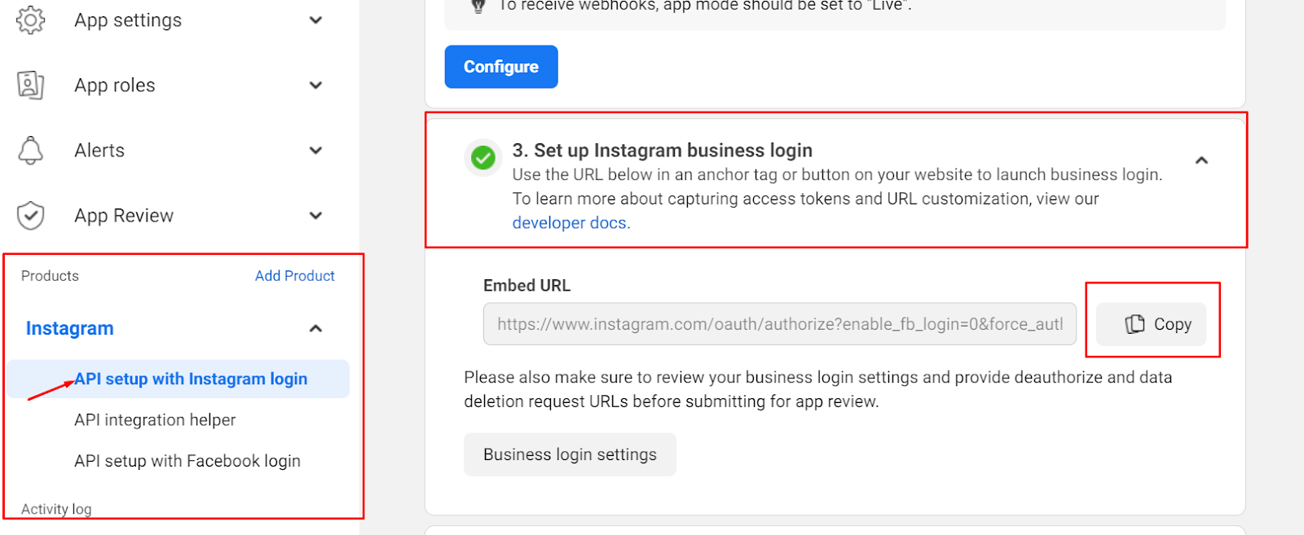Expand the App settings chevron
Screen dimensions: 1304x535
[315, 20]
